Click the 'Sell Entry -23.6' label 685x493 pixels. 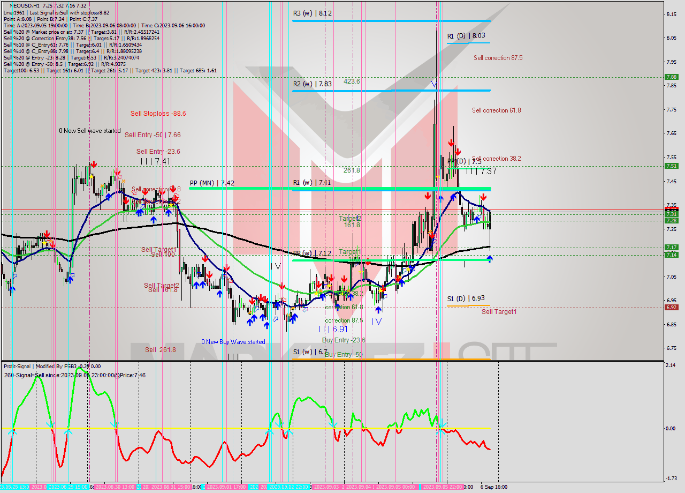pos(158,152)
